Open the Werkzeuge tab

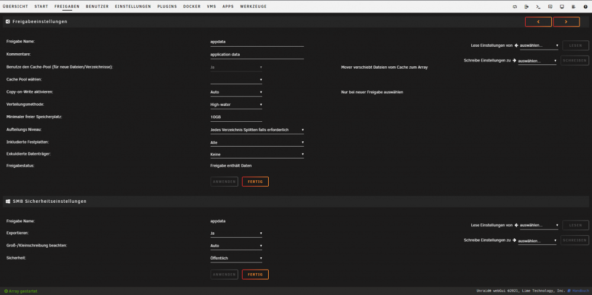click(253, 7)
